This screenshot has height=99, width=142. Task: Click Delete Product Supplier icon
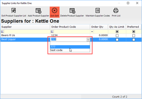click(72, 11)
